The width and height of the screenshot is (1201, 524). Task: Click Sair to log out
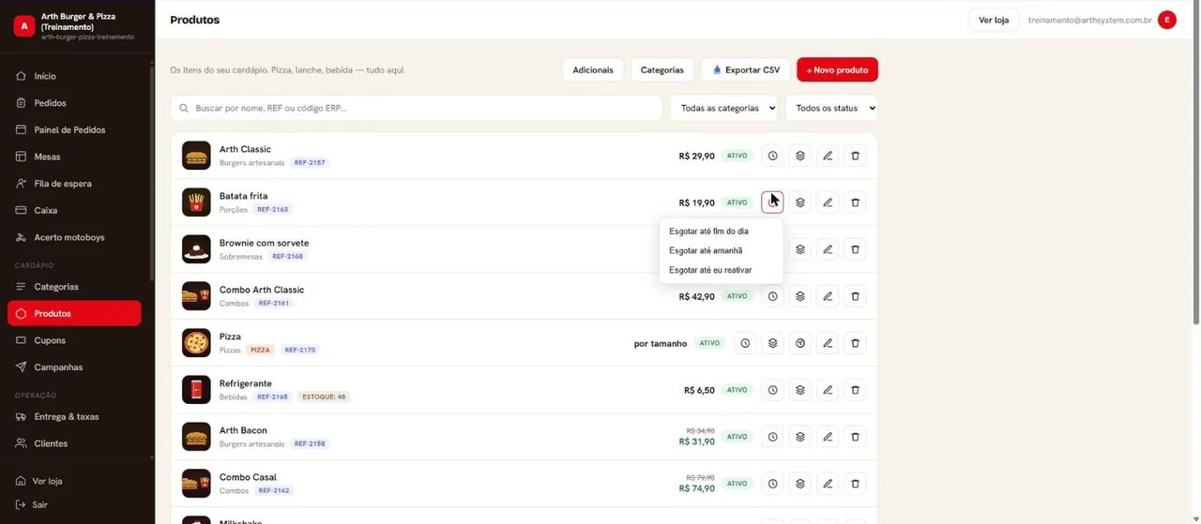click(39, 504)
